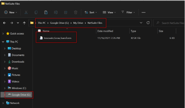Sort by the Name column header

pyautogui.click(x=46, y=31)
